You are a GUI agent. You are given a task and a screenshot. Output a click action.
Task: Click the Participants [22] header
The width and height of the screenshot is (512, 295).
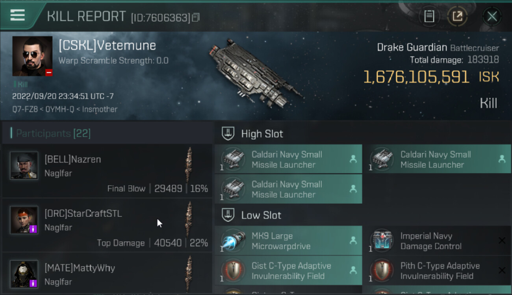click(53, 133)
